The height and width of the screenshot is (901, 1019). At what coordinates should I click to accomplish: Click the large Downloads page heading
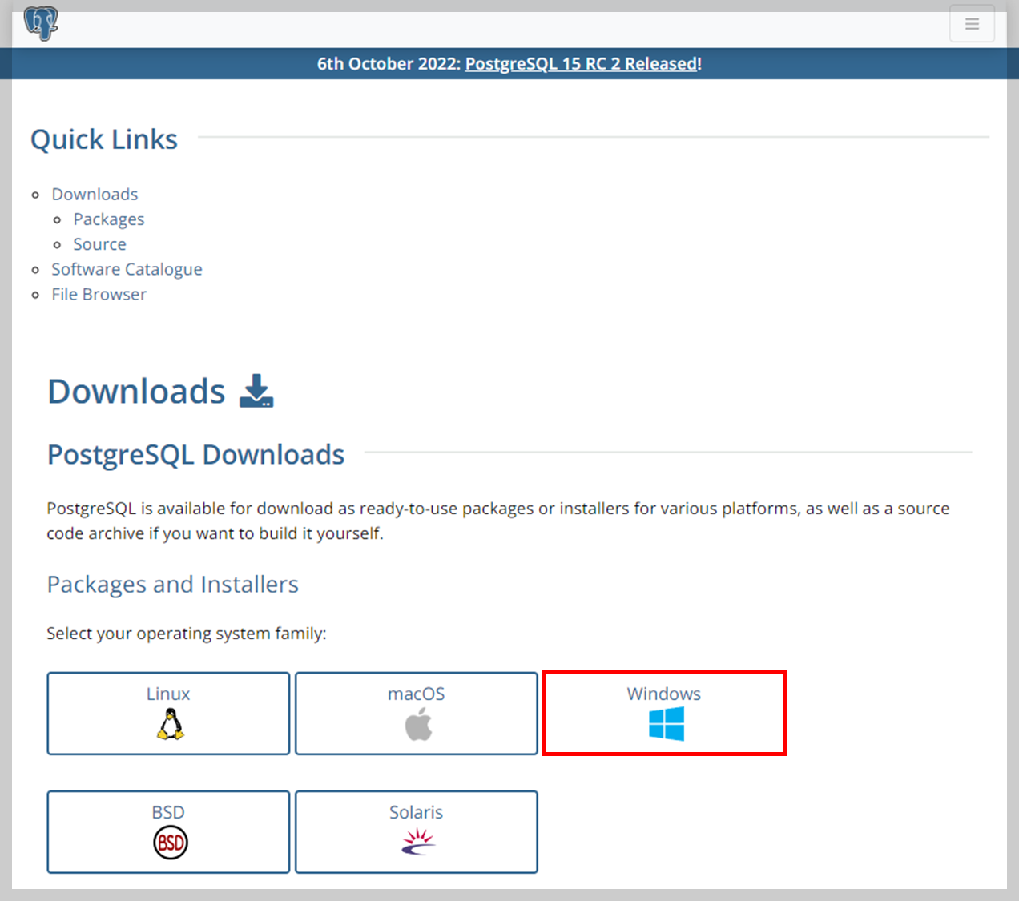pos(136,392)
